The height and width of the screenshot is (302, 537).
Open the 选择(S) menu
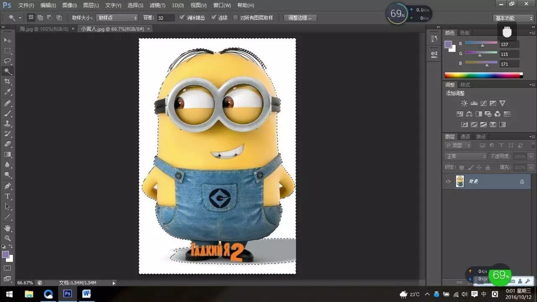click(135, 5)
